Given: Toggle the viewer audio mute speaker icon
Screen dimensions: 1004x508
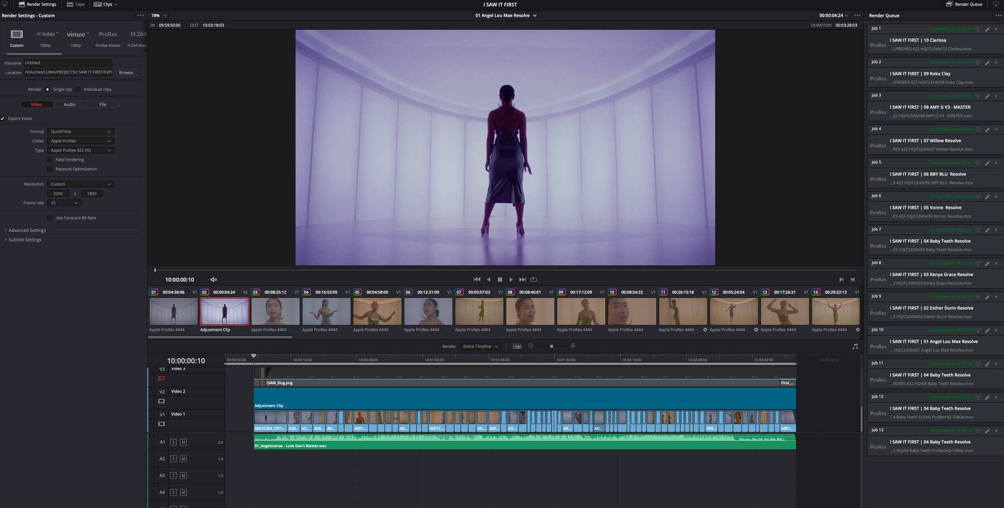Looking at the screenshot, I should (214, 280).
